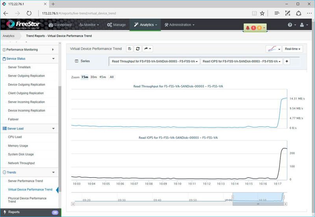
Task: Click the navigator right range handle
Action: click(283, 197)
